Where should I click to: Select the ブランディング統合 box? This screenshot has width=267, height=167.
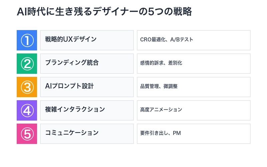pyautogui.click(x=87, y=63)
